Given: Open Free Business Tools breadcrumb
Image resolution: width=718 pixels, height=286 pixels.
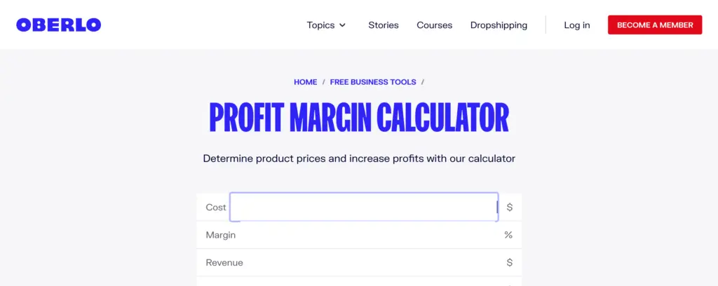Looking at the screenshot, I should click(373, 82).
